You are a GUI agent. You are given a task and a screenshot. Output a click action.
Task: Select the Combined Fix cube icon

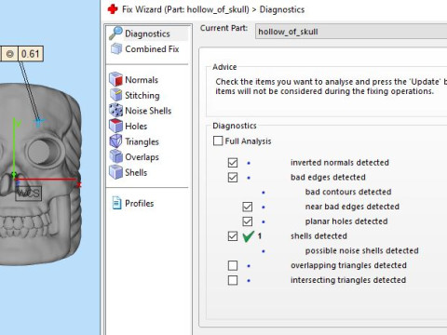click(x=116, y=48)
